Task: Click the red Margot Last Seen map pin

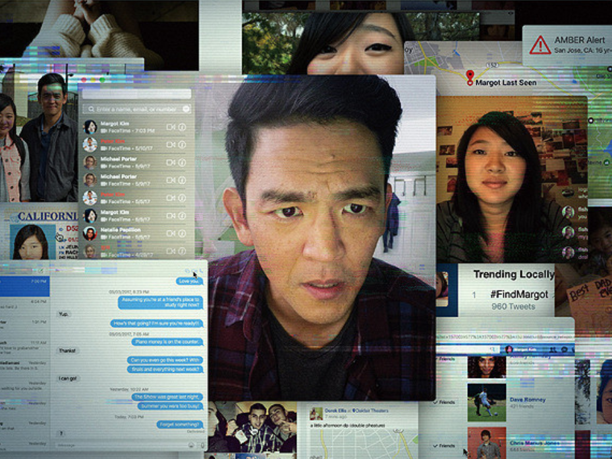Action: click(x=470, y=77)
